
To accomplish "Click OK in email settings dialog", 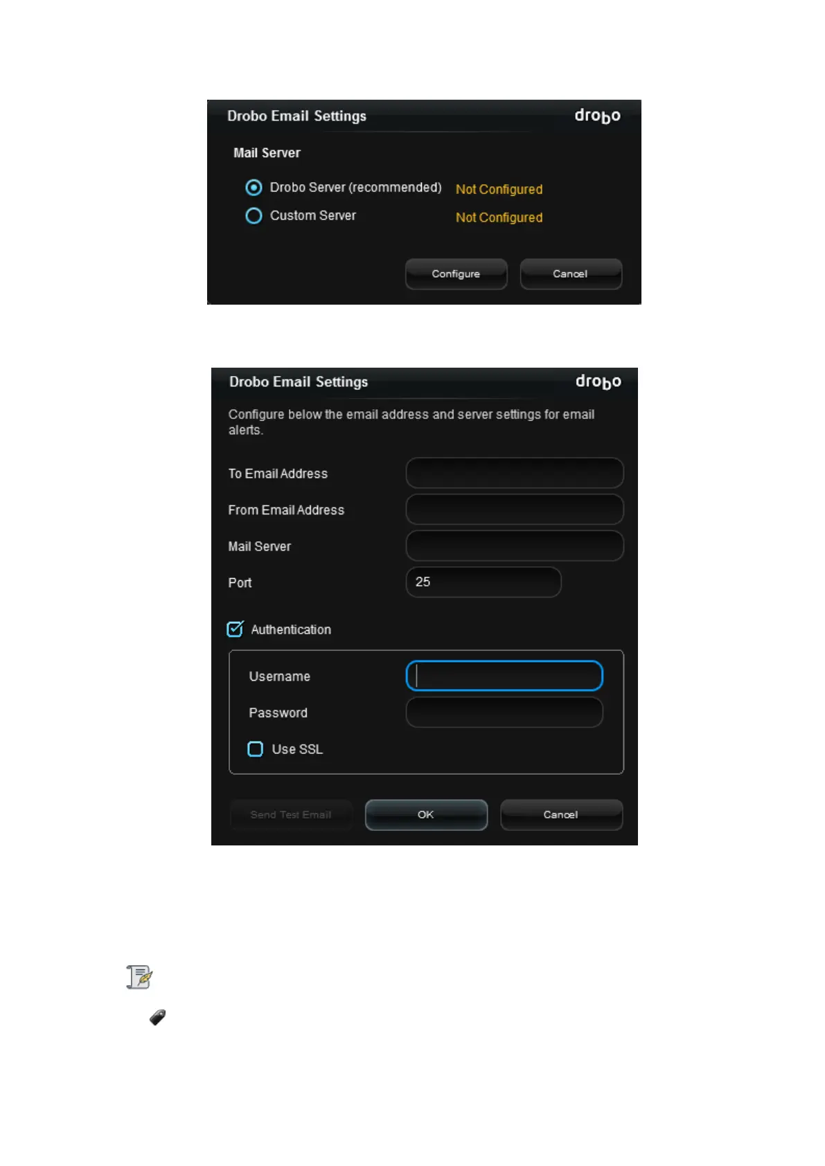I will click(426, 815).
